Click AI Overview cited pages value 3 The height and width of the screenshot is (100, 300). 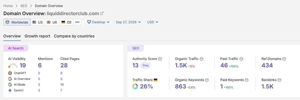point(61,79)
